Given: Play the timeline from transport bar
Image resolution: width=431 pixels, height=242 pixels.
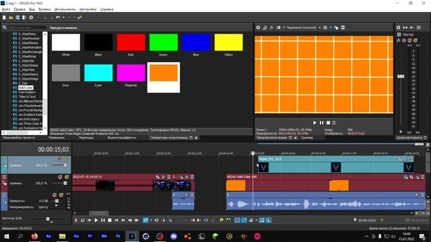Looking at the screenshot, I should pos(96,220).
